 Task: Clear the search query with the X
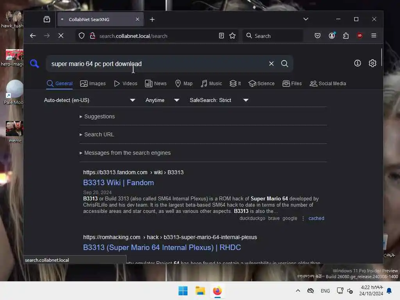pos(271,64)
